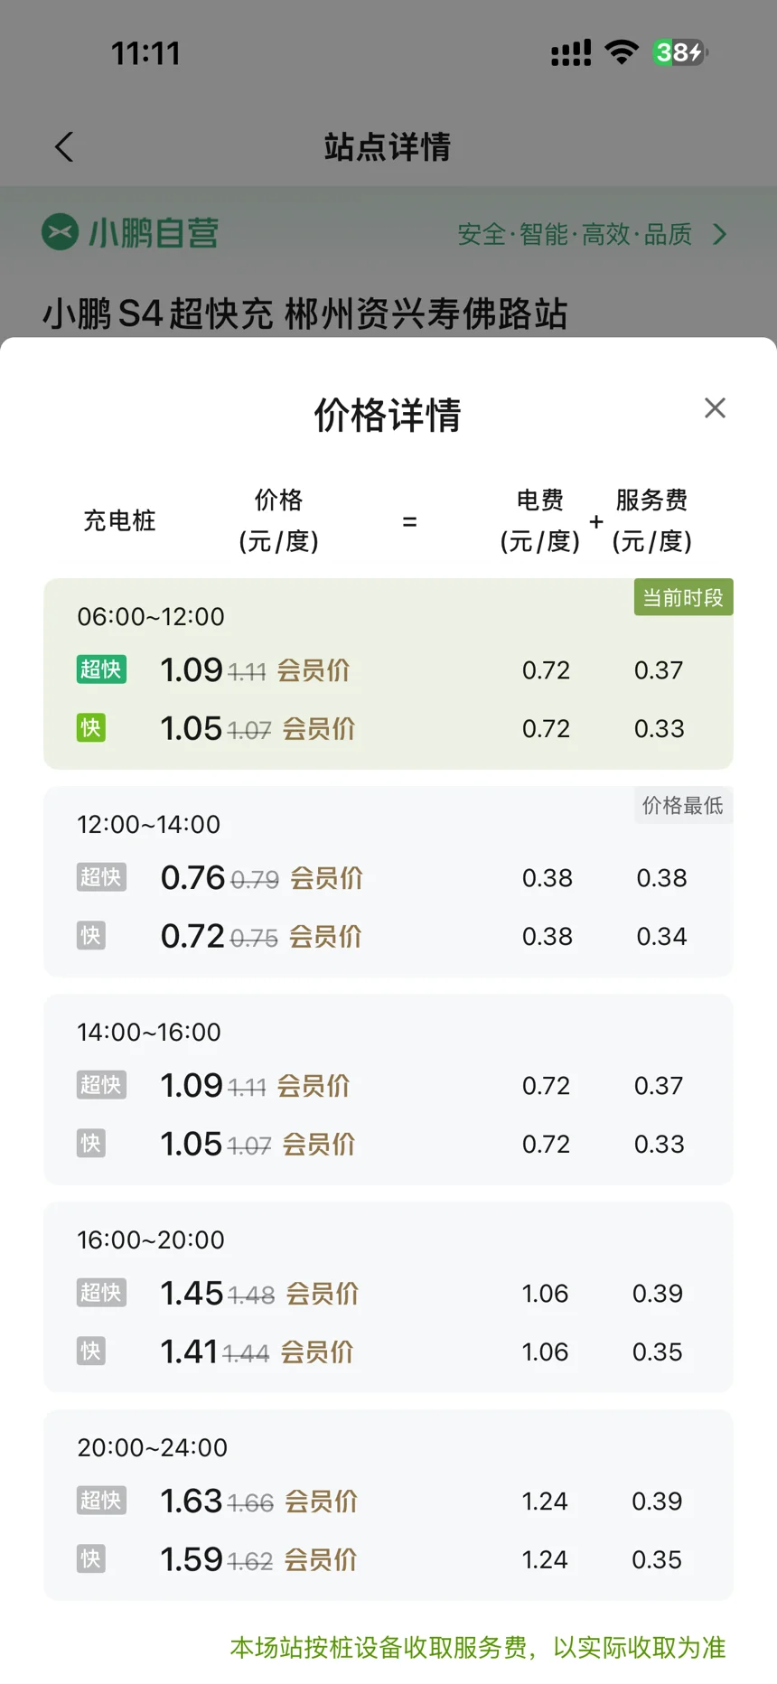The width and height of the screenshot is (777, 1684).
Task: Tap 会员价 next to 0.72 price
Action: (325, 937)
